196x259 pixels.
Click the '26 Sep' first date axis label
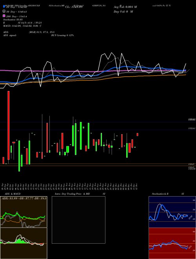click(x=3, y=186)
